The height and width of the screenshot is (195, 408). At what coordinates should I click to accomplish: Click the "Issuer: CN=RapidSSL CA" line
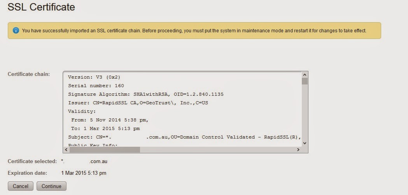point(138,103)
